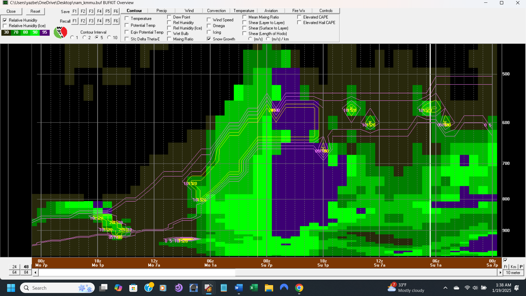Click the Ft units button
The height and width of the screenshot is (296, 526).
pyautogui.click(x=506, y=267)
